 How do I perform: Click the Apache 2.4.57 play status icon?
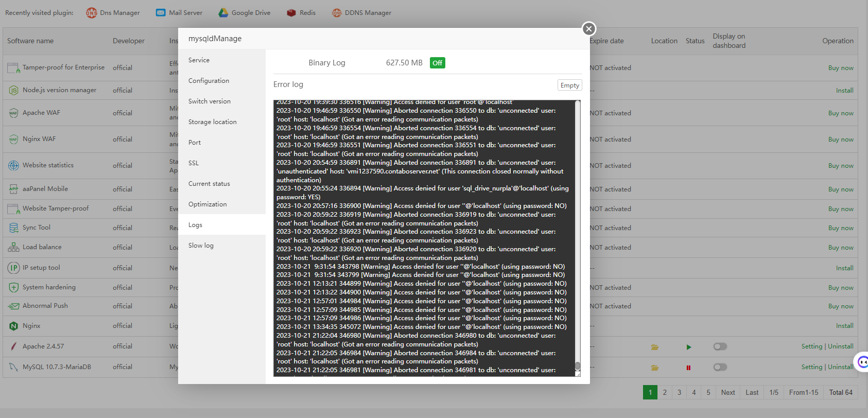click(689, 347)
